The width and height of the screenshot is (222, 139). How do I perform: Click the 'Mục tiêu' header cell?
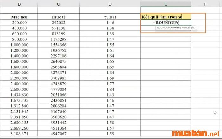[19, 17]
